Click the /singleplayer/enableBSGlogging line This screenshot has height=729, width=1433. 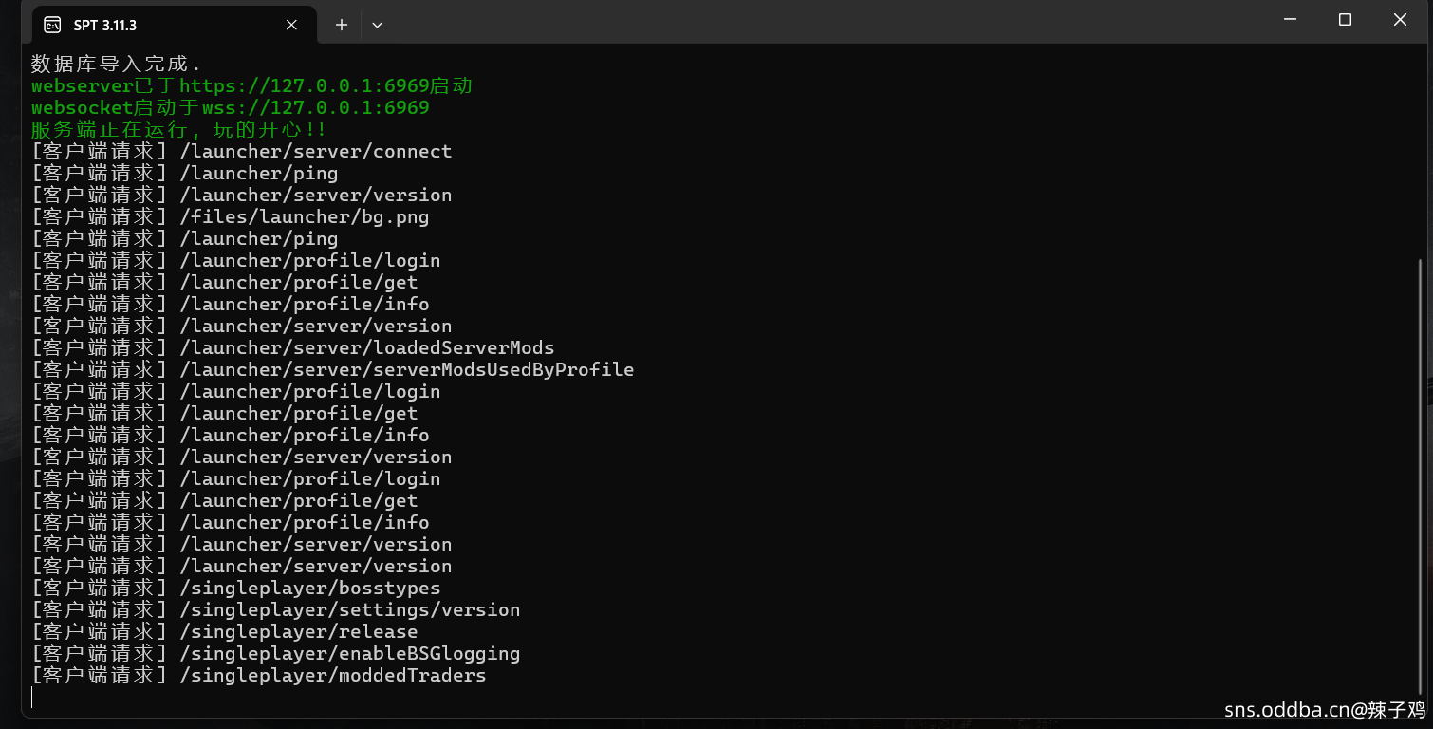[x=275, y=653]
